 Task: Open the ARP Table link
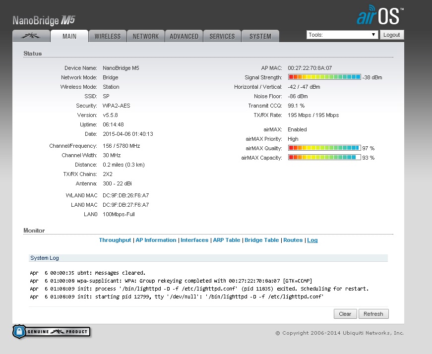(x=227, y=240)
